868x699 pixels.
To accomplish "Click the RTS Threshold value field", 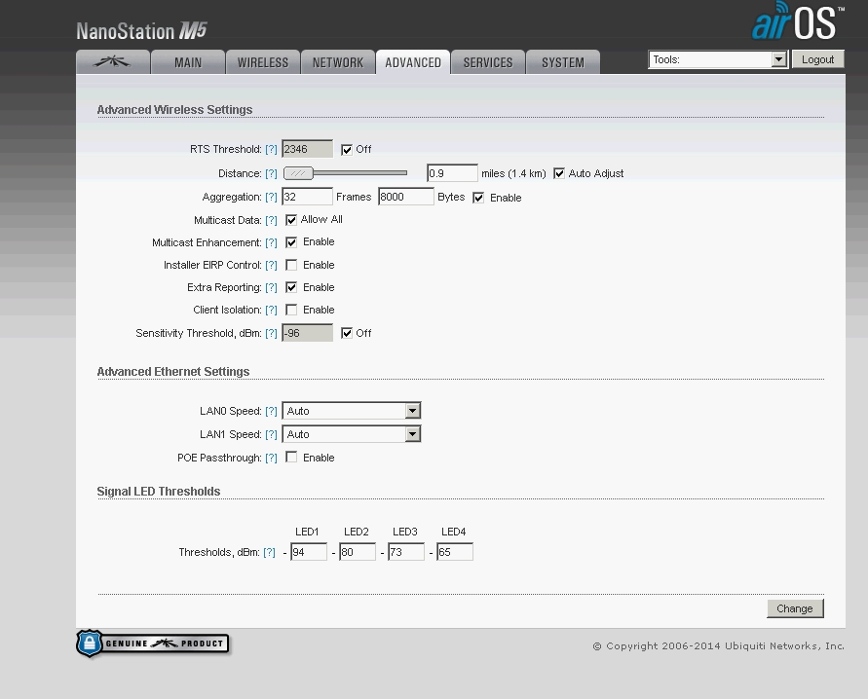I will [307, 149].
